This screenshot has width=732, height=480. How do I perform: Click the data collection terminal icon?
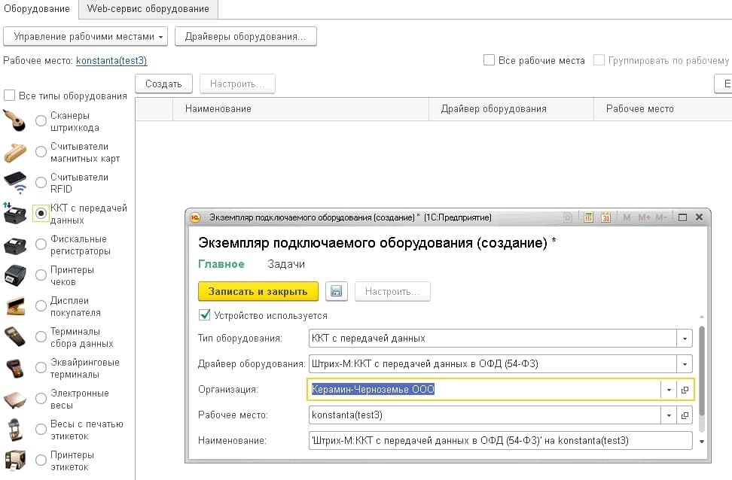point(15,337)
